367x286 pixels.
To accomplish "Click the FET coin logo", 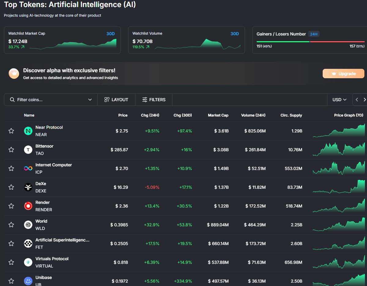I will [28, 244].
